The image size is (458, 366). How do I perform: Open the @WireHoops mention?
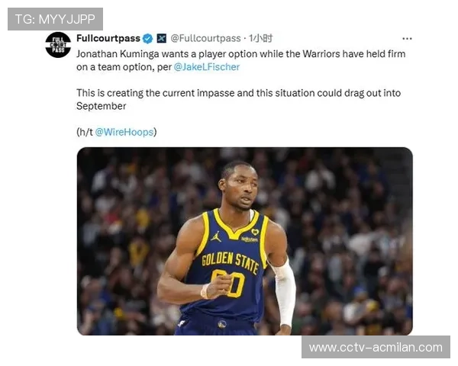(124, 132)
